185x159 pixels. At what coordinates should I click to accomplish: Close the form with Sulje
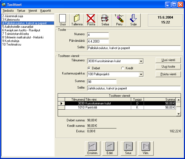coord(133,20)
